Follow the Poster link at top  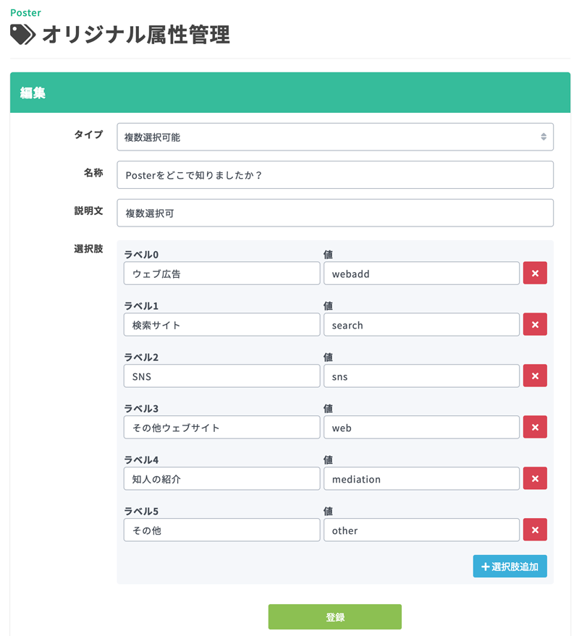click(x=25, y=13)
